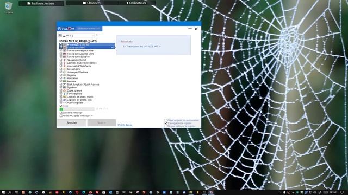Click the Registre icon in the list

click(x=65, y=75)
